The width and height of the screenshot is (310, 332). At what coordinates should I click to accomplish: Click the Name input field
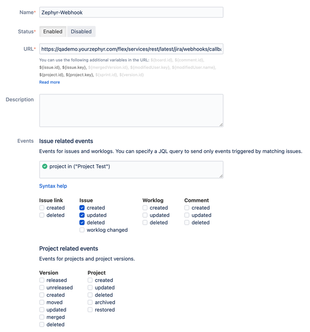tap(131, 12)
